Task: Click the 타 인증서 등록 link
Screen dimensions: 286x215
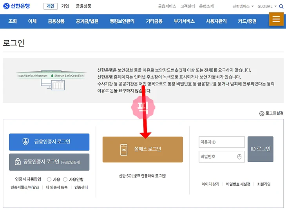Action: (x=56, y=187)
